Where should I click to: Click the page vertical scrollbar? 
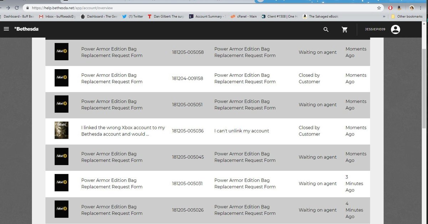[424, 89]
